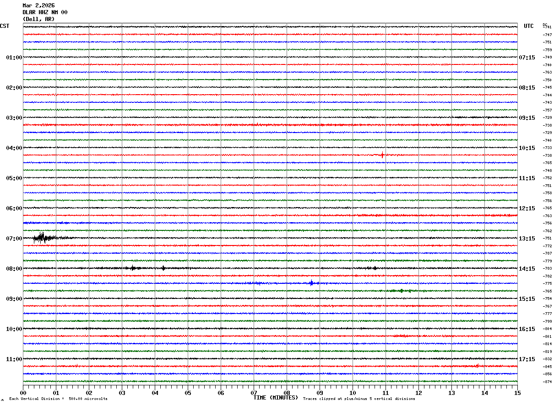This screenshot has width=554, height=405.
Task: Click the DC offset value "-733"
Action: (x=547, y=148)
